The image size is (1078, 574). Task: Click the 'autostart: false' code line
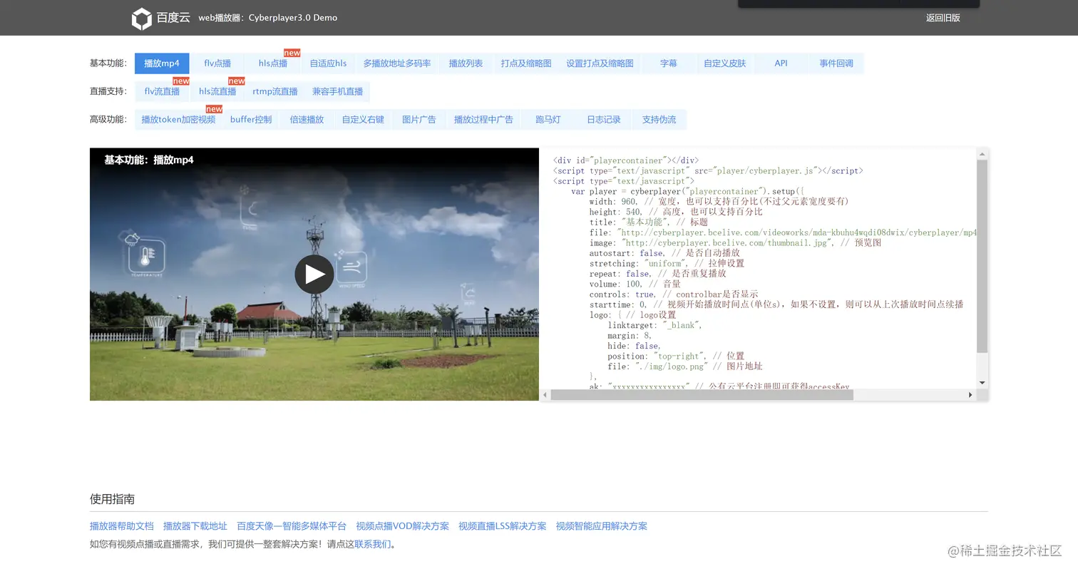coord(664,253)
